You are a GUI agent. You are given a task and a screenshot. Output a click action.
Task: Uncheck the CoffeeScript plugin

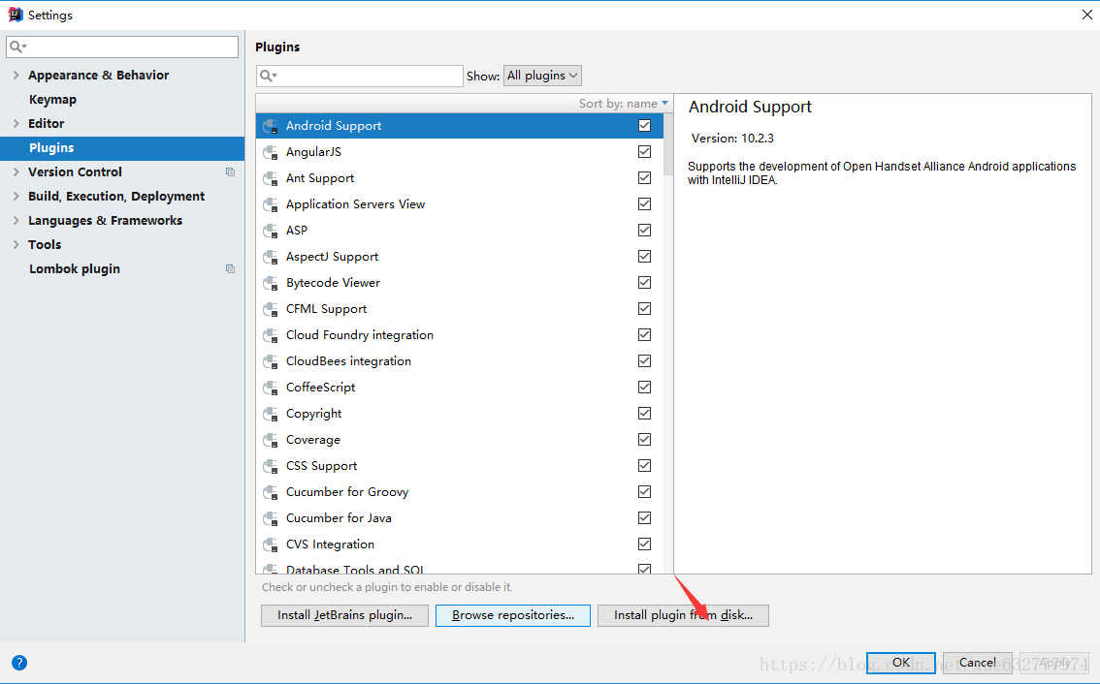coord(645,387)
